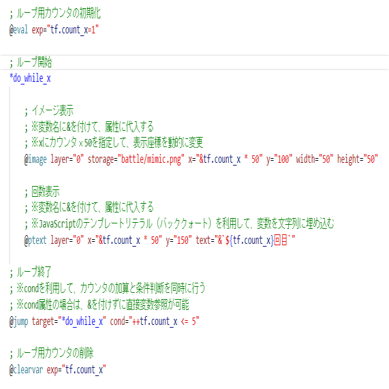Click the comment "※condを利用して、カウンタの加算と条件判断を同時に行う"
Image resolution: width=389 pixels, height=389 pixels.
click(x=108, y=288)
